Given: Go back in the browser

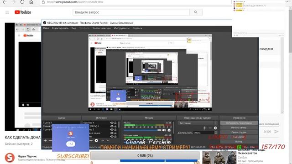Looking at the screenshot, I should 5,2.
